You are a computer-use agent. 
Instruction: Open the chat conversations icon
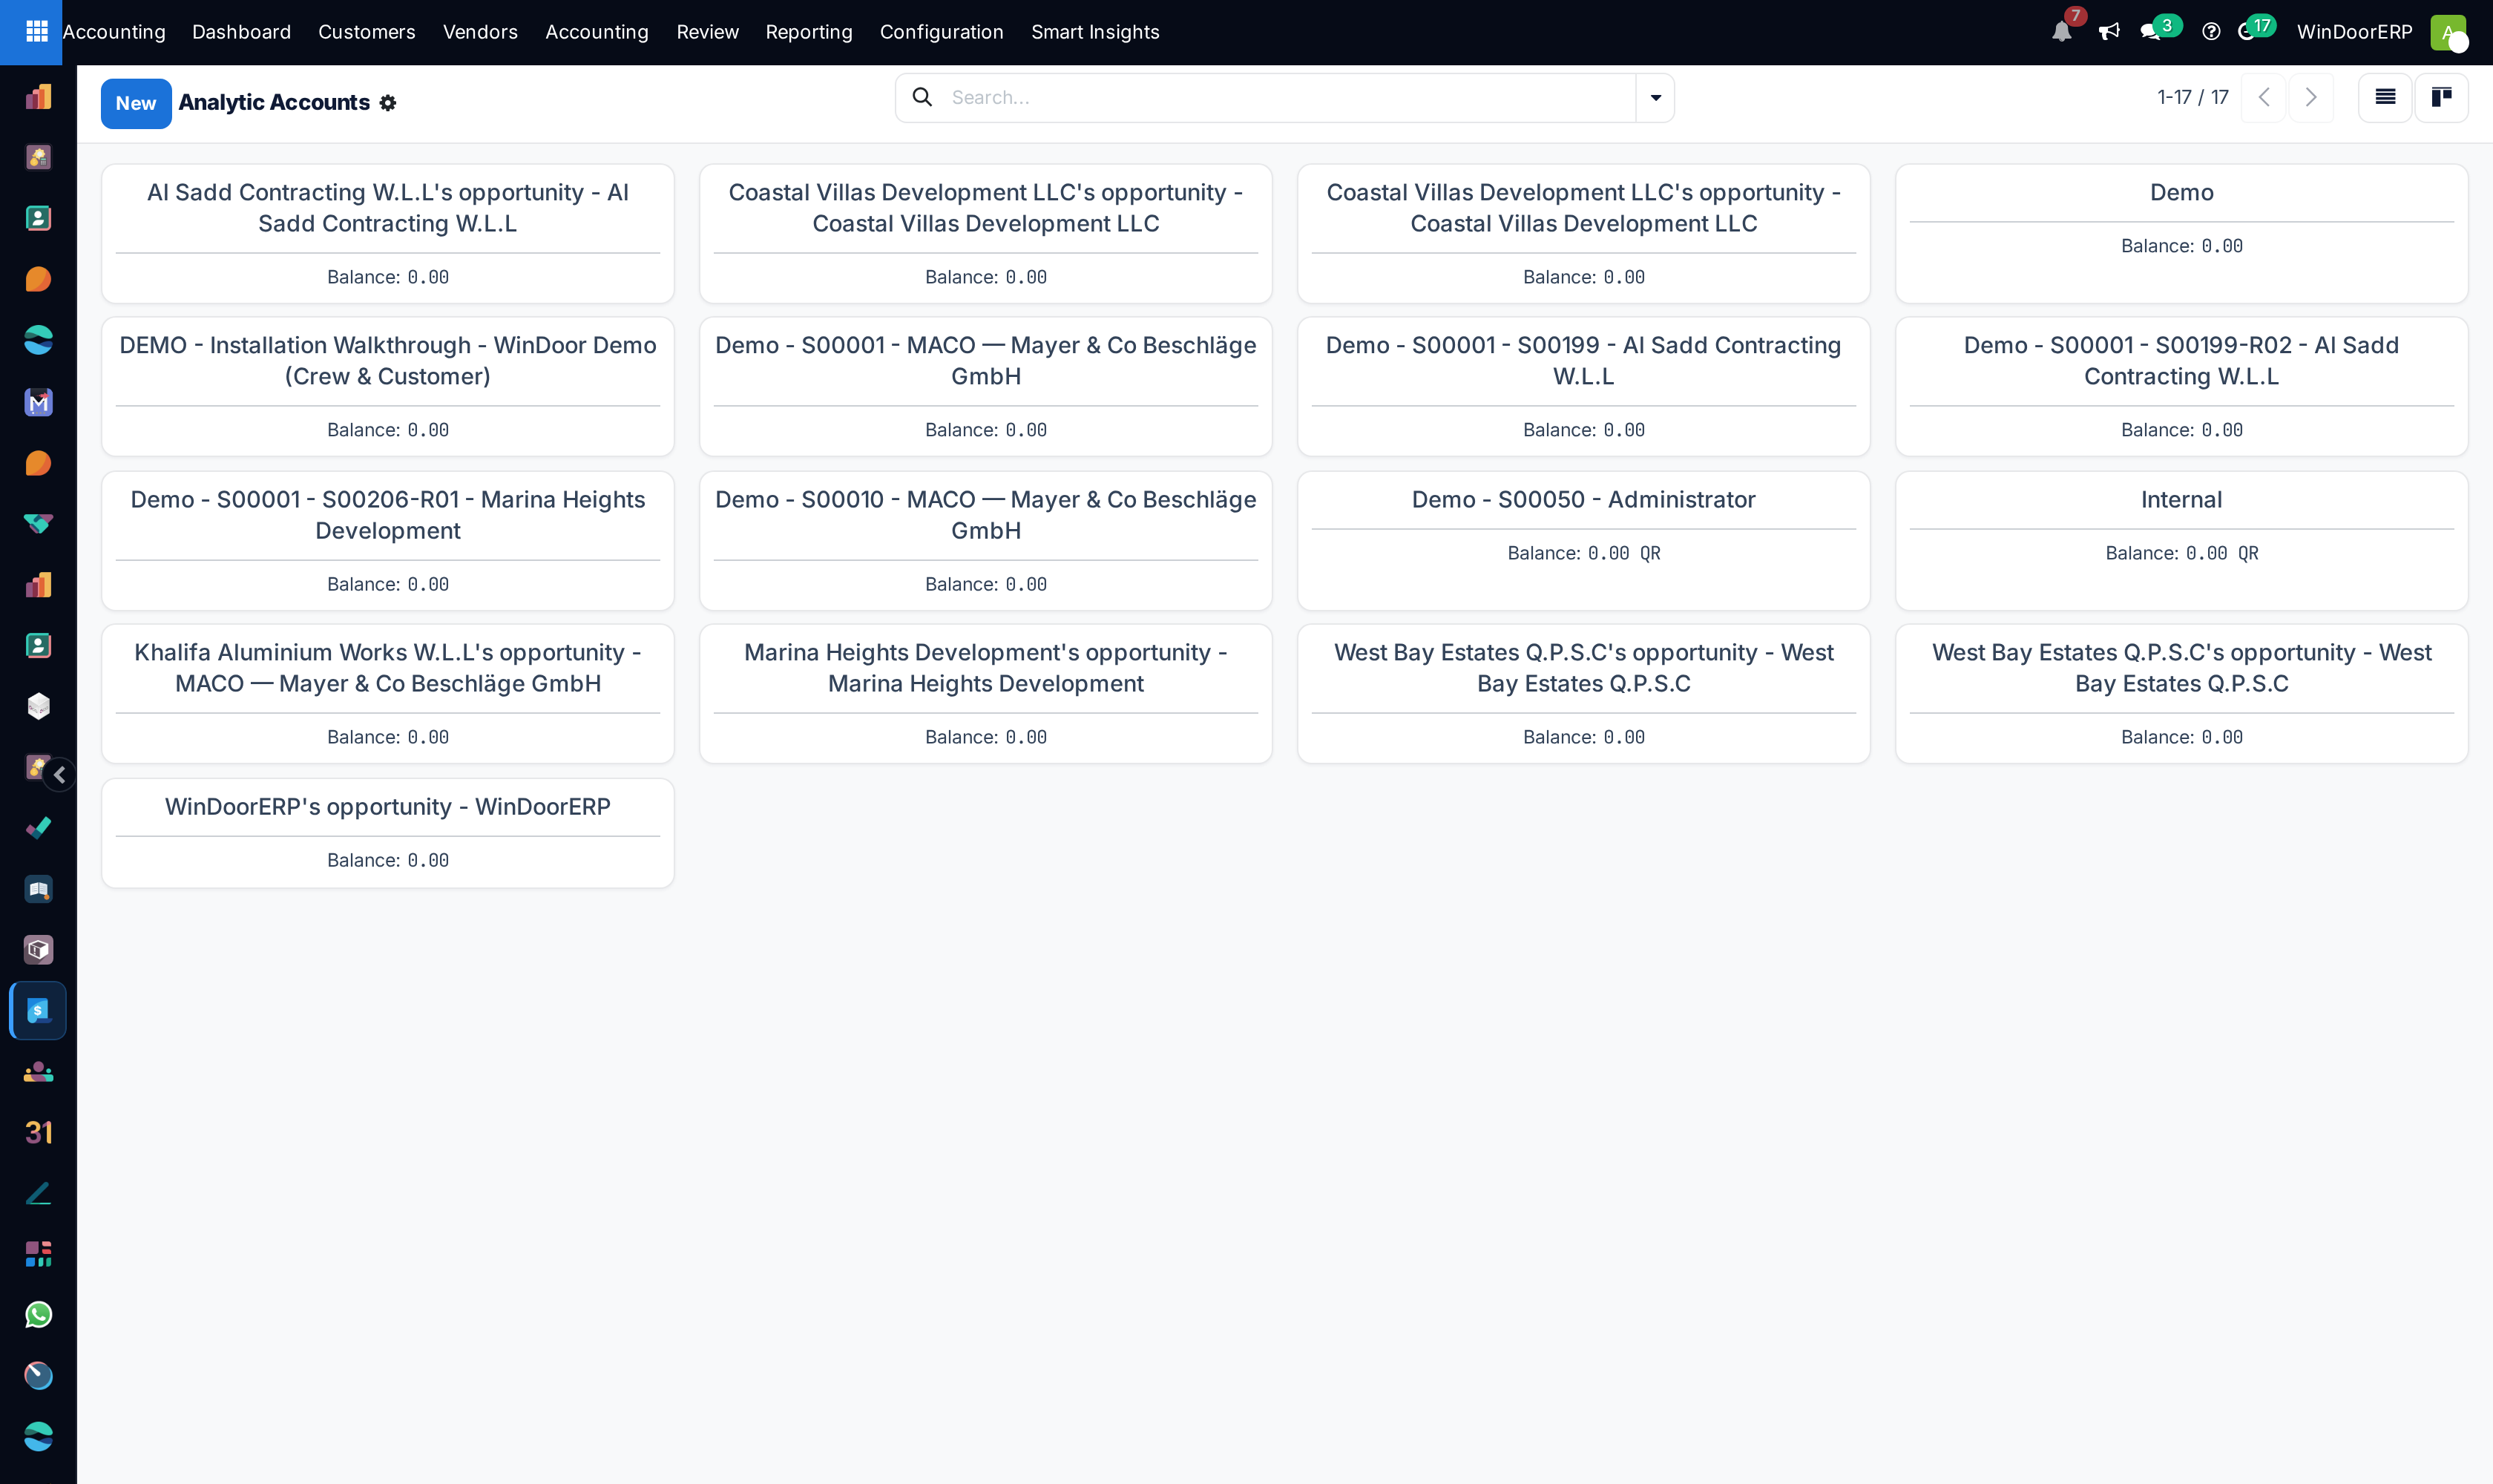(2151, 32)
